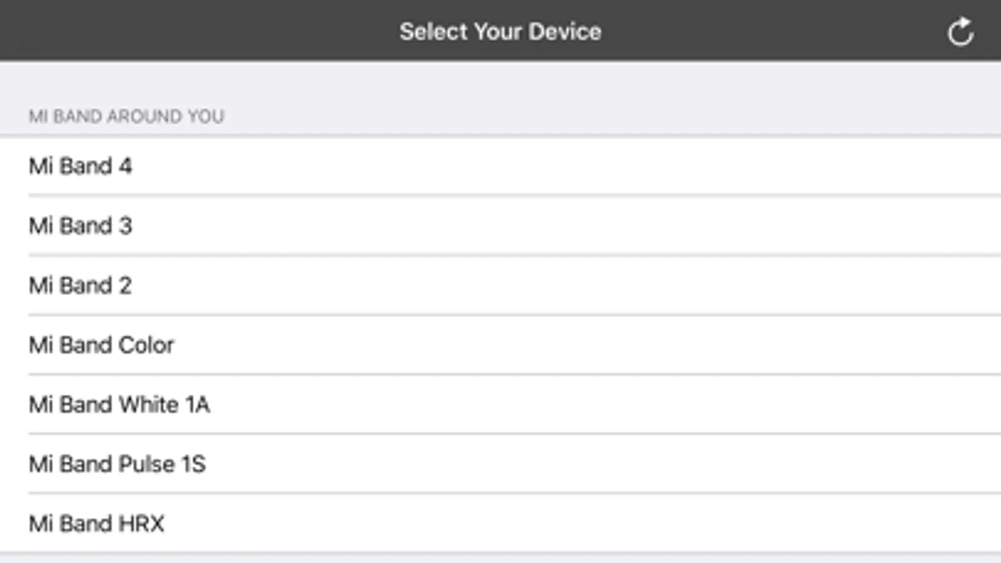Choose the Pulse 1S band option
This screenshot has width=1001, height=563.
coord(117,464)
